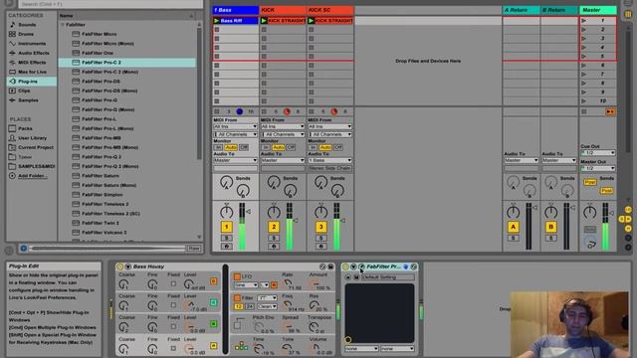
Task: Launch scene 1 in Master track
Action: (x=584, y=20)
